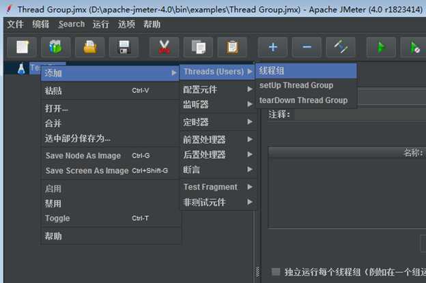
Task: Add a 线程组 thread group
Action: pos(306,71)
